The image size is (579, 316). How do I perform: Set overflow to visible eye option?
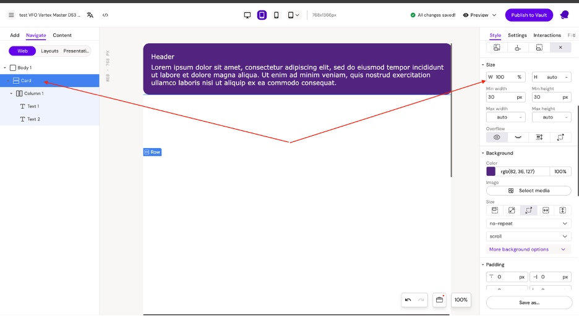coord(497,138)
